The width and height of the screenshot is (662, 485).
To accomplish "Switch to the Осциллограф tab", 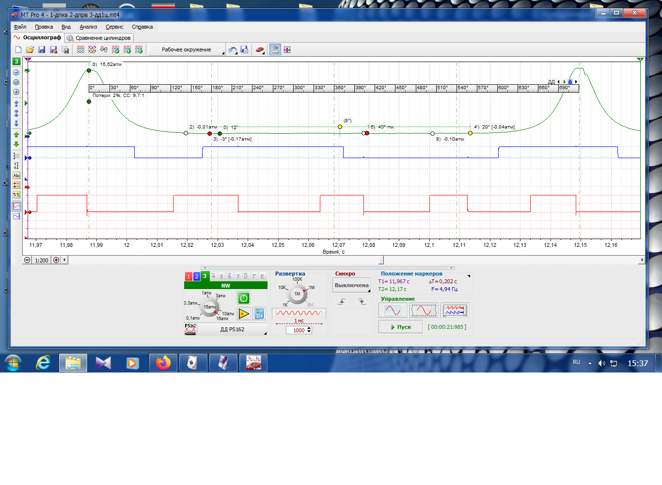I will pos(38,37).
